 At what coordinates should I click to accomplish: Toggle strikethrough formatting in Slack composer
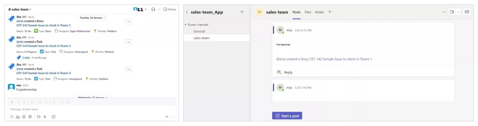(x=24, y=102)
